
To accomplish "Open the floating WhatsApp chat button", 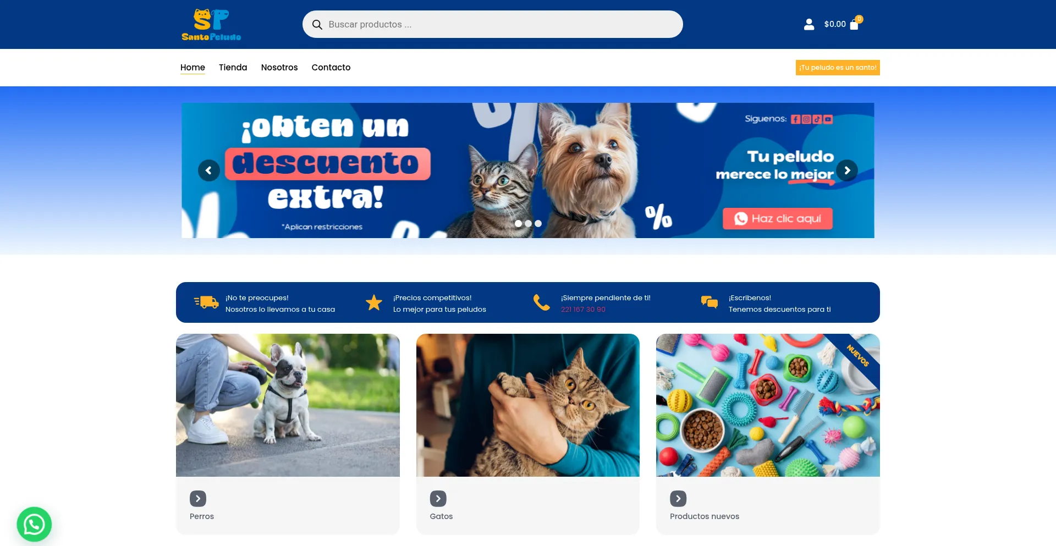I will tap(34, 524).
